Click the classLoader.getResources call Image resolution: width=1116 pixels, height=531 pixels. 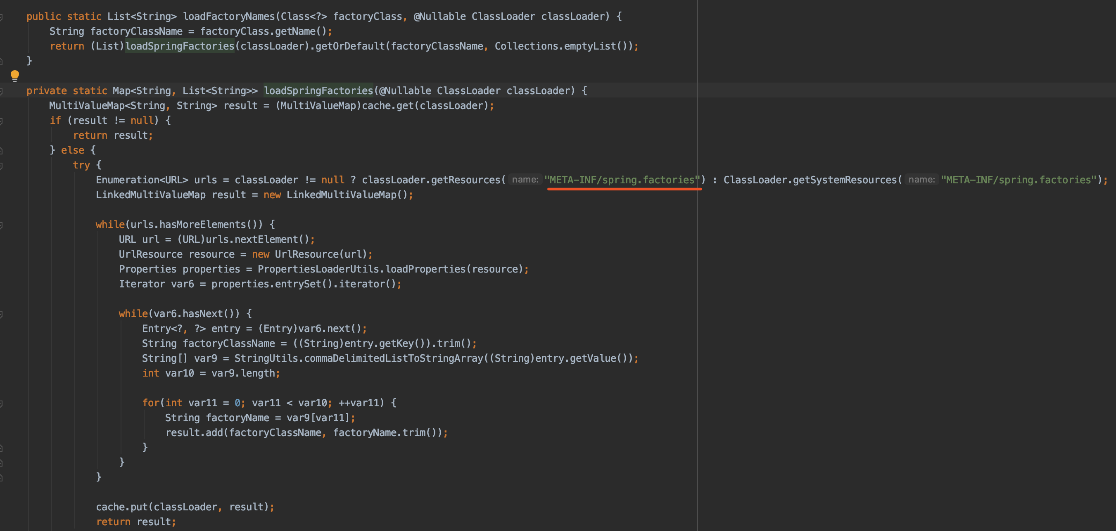pyautogui.click(x=431, y=180)
